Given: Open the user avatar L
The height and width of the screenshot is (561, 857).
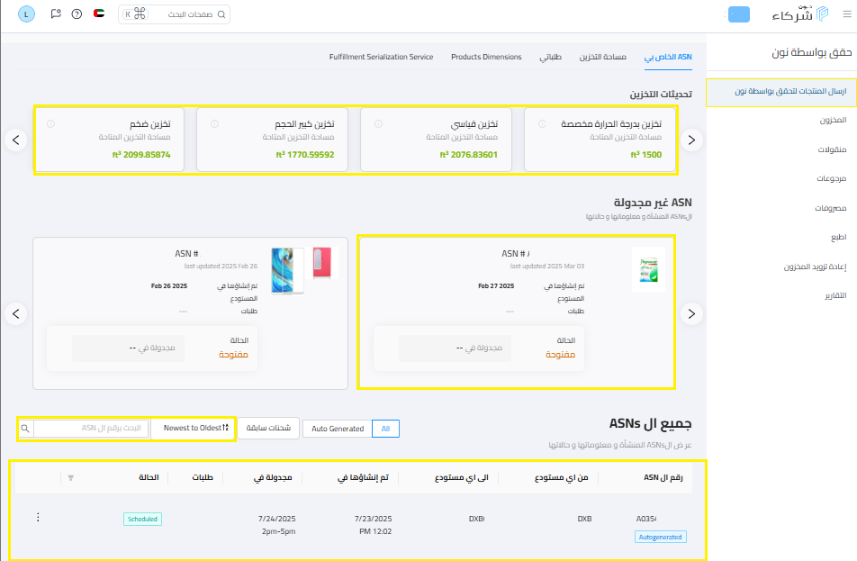Looking at the screenshot, I should click(26, 14).
